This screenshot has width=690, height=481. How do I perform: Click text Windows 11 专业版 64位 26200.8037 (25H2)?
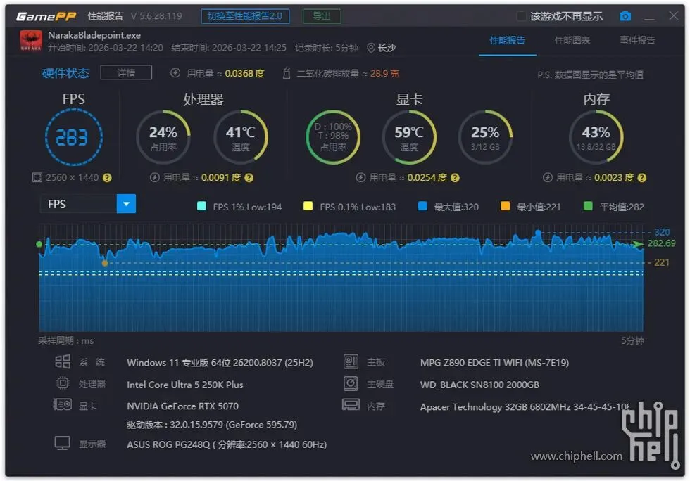point(220,363)
